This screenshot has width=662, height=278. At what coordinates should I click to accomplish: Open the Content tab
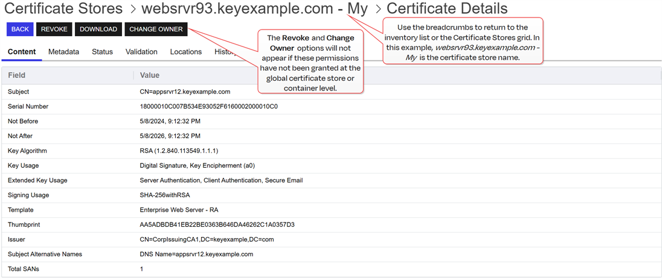click(22, 52)
